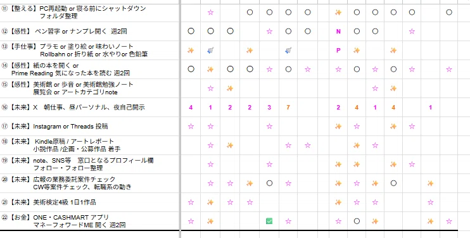Click the circle mark in ONE・CASHMART row
Screen dimensions: 470x238
(x=357, y=222)
